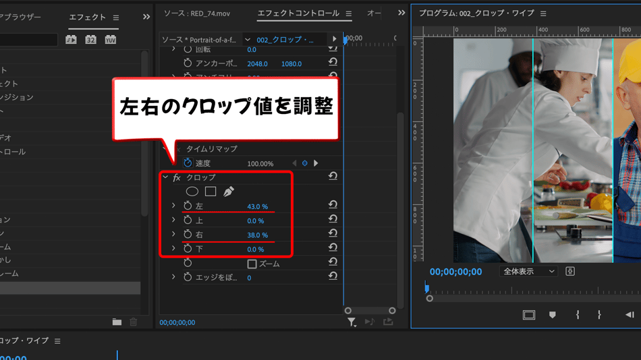Click the new bin folder icon in Effects panel
641x360 pixels.
coord(117,322)
